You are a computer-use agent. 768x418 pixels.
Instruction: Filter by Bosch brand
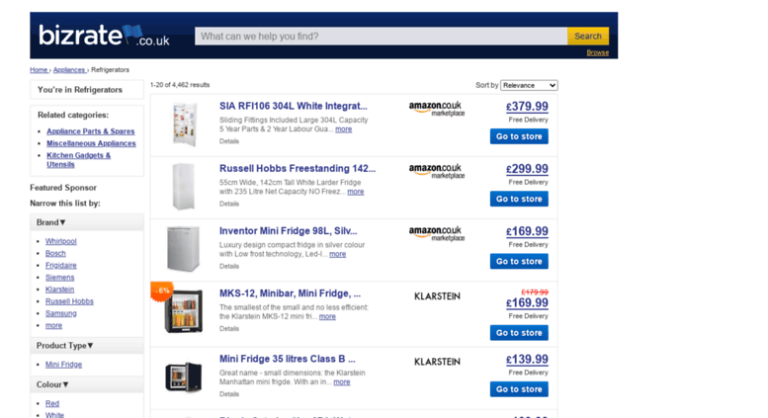coord(55,254)
